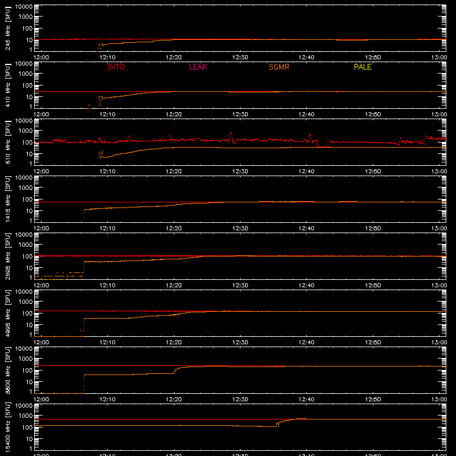Click 12:20 time label under 8800 MHz panel
The width and height of the screenshot is (456, 456).
coord(174,400)
